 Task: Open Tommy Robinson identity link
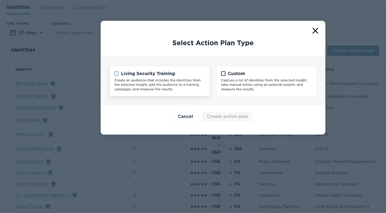[x=35, y=149]
